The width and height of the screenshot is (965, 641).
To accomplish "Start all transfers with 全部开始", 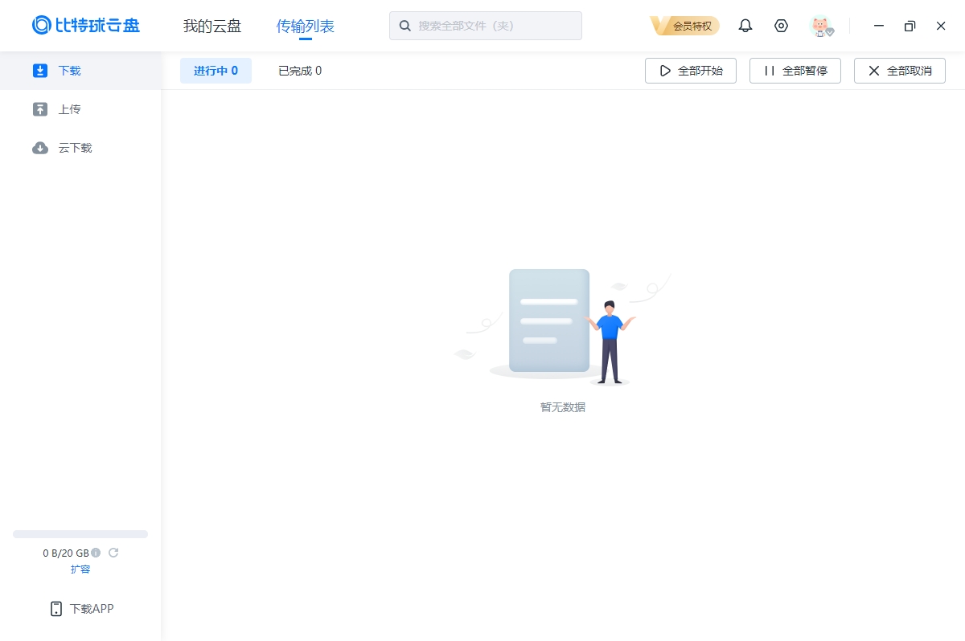I will [690, 71].
